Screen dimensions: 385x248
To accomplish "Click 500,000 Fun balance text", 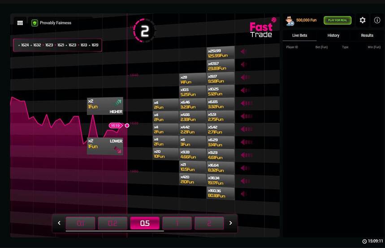I will click(x=306, y=20).
